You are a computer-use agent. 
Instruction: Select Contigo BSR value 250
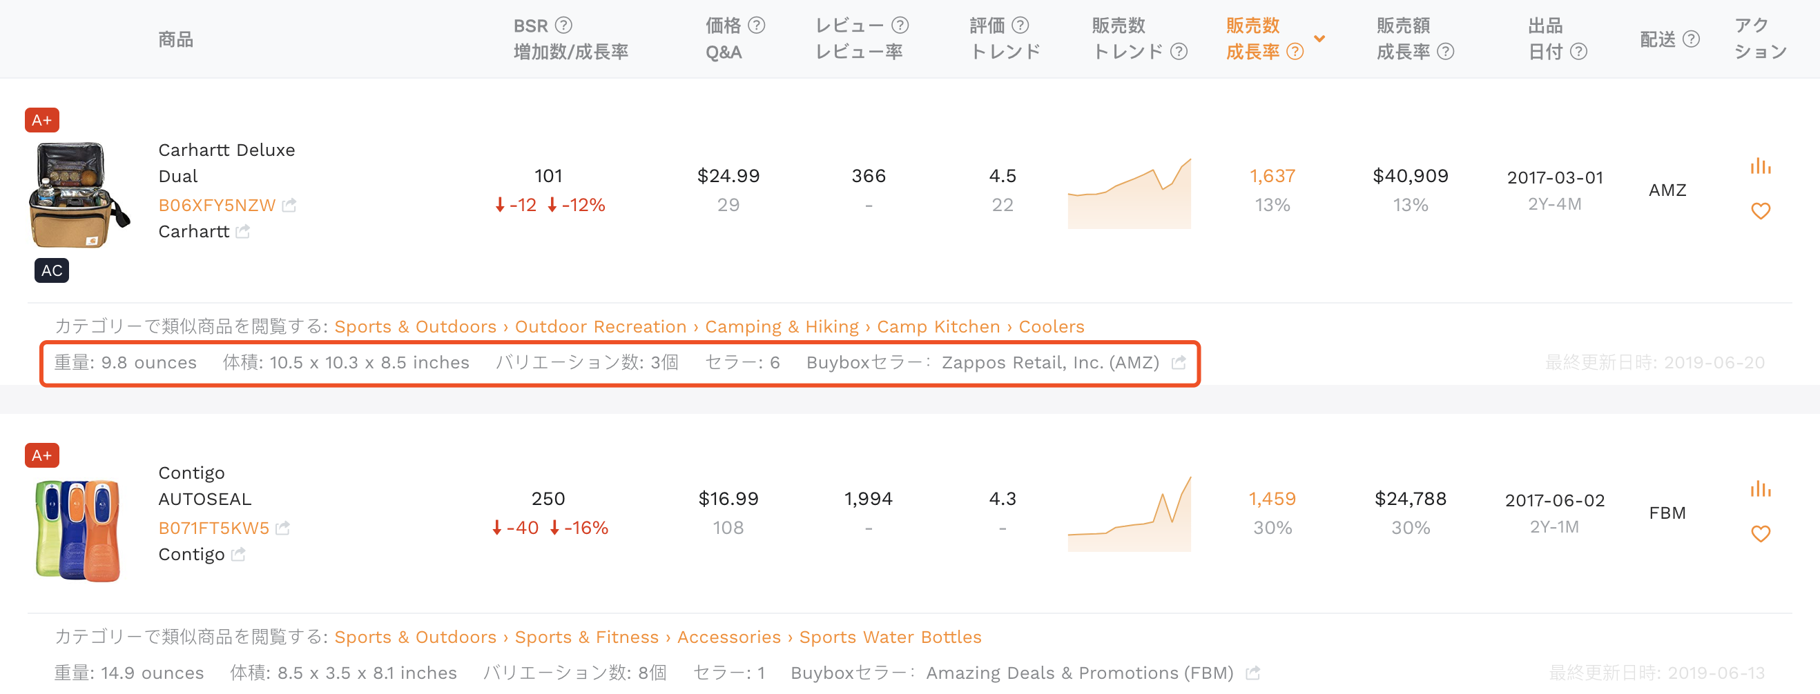tap(548, 499)
